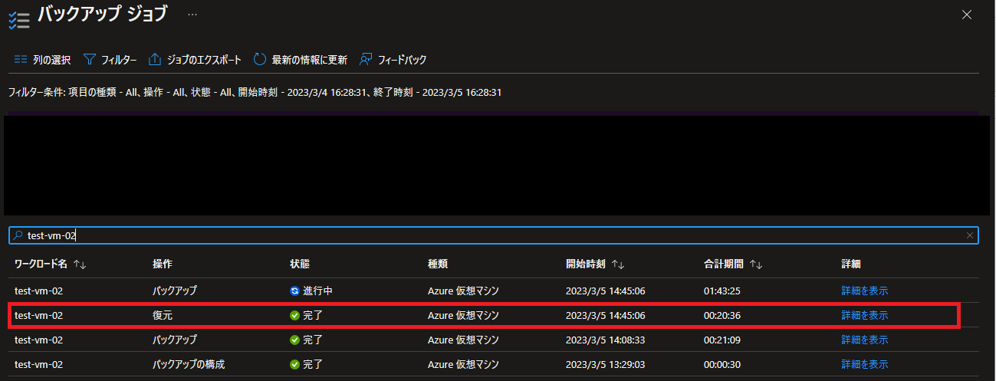
Task: Click Azure 仮想マシン in the 復元 row
Action: pos(463,315)
